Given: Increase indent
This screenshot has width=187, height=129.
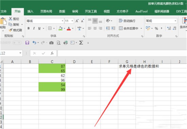Looking at the screenshot, I should point(113,28).
